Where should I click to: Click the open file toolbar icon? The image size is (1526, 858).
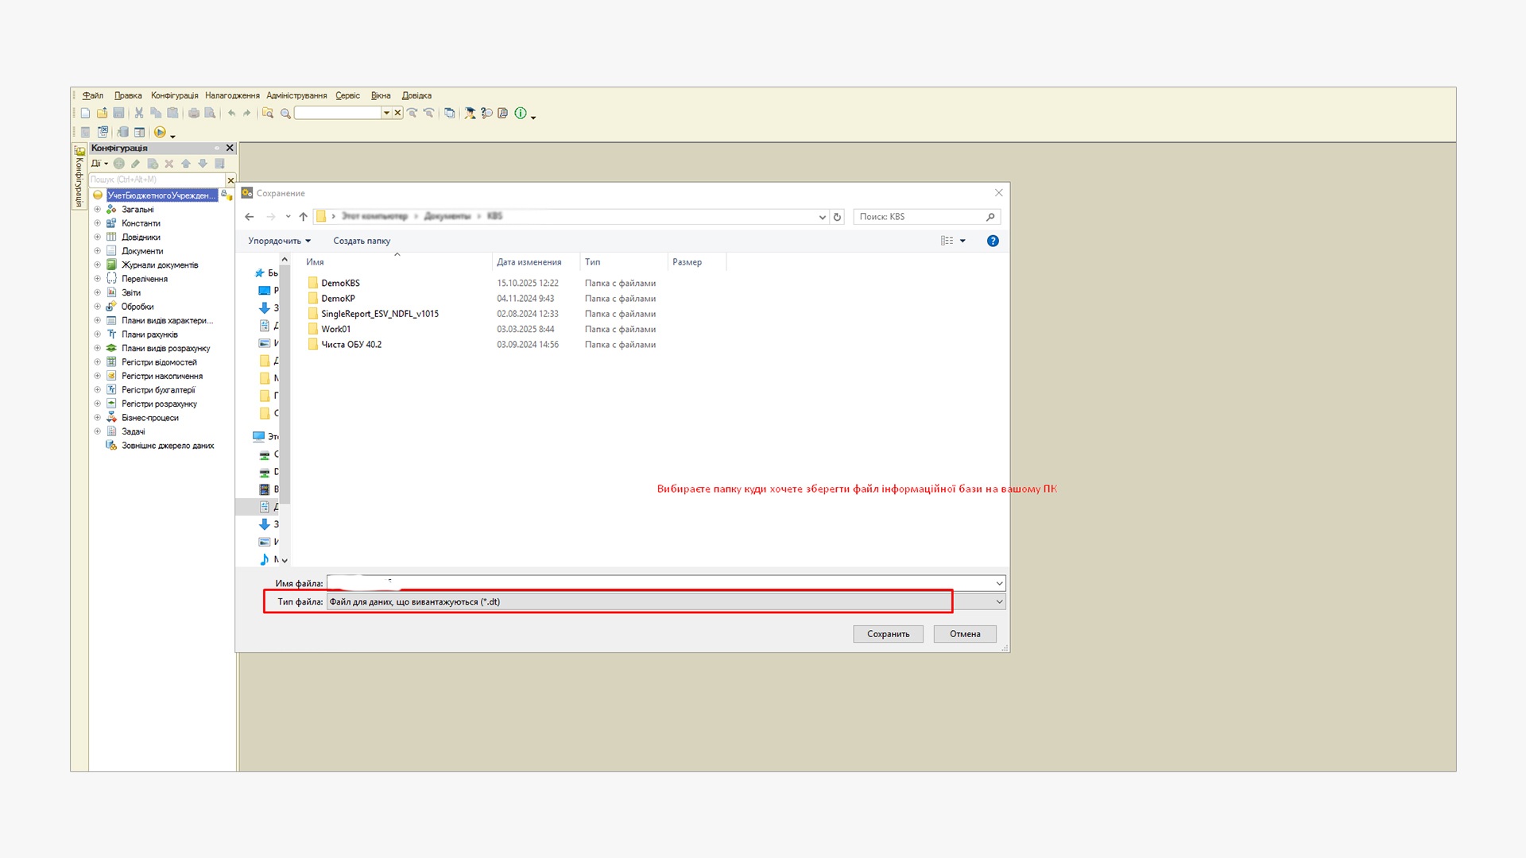(102, 113)
